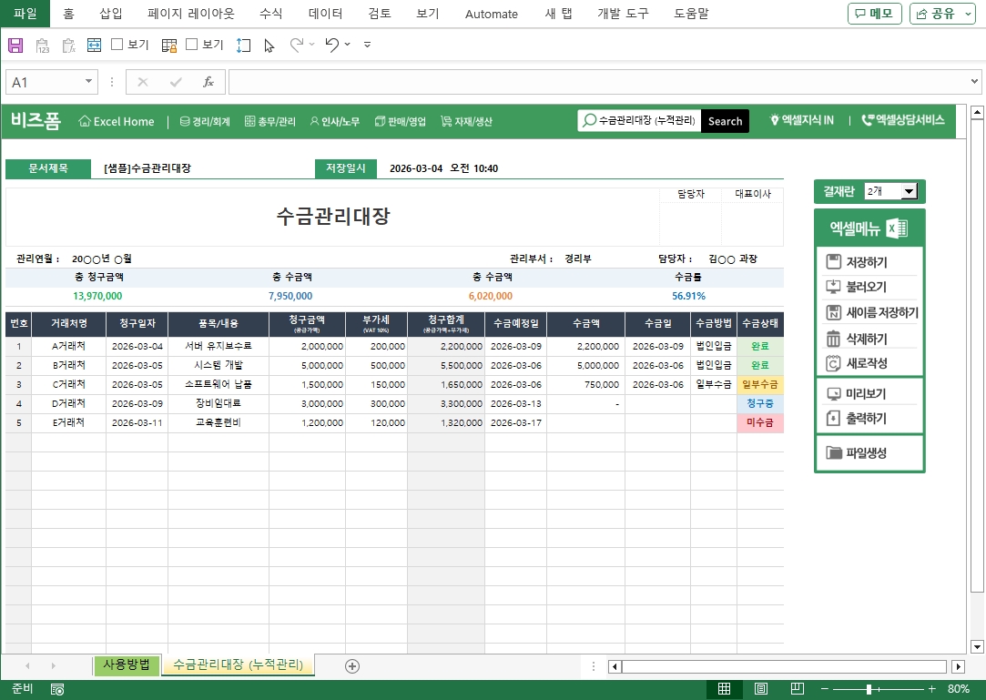Click the black Search button
This screenshot has height=700, width=986.
click(725, 121)
